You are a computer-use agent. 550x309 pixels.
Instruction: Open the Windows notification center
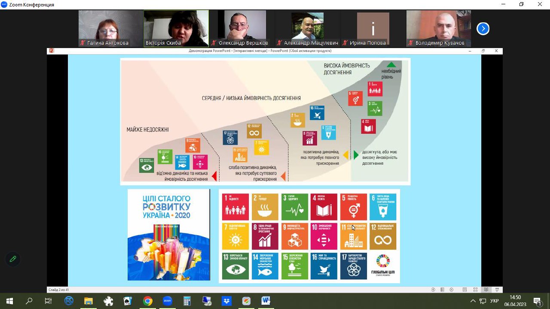[537, 301]
